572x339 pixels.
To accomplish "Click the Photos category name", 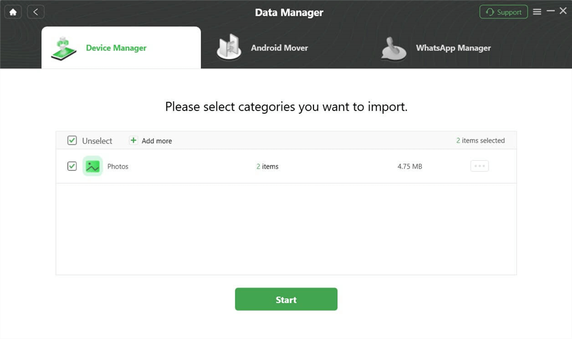I will [118, 167].
